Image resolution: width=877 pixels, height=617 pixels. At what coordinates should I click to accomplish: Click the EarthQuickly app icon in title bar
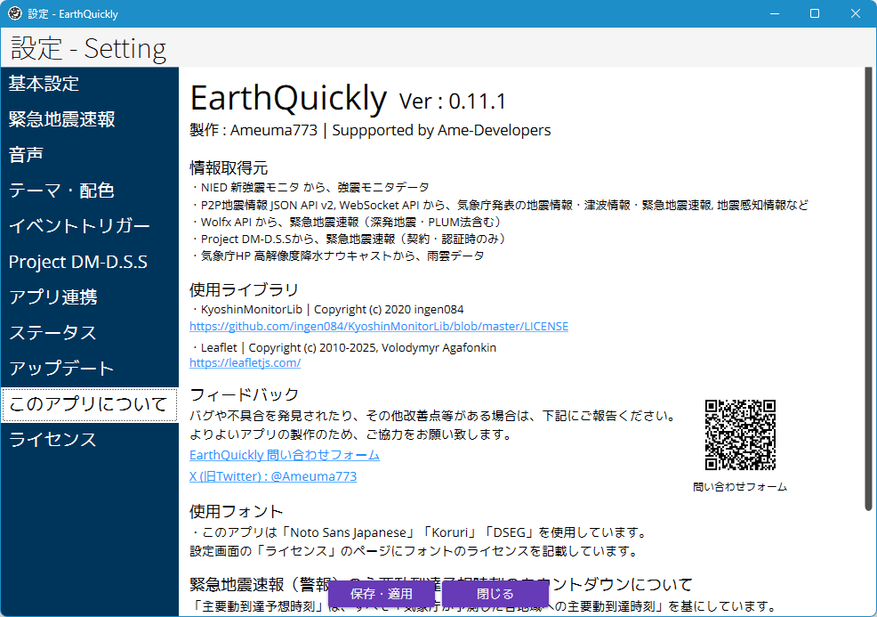coord(15,13)
